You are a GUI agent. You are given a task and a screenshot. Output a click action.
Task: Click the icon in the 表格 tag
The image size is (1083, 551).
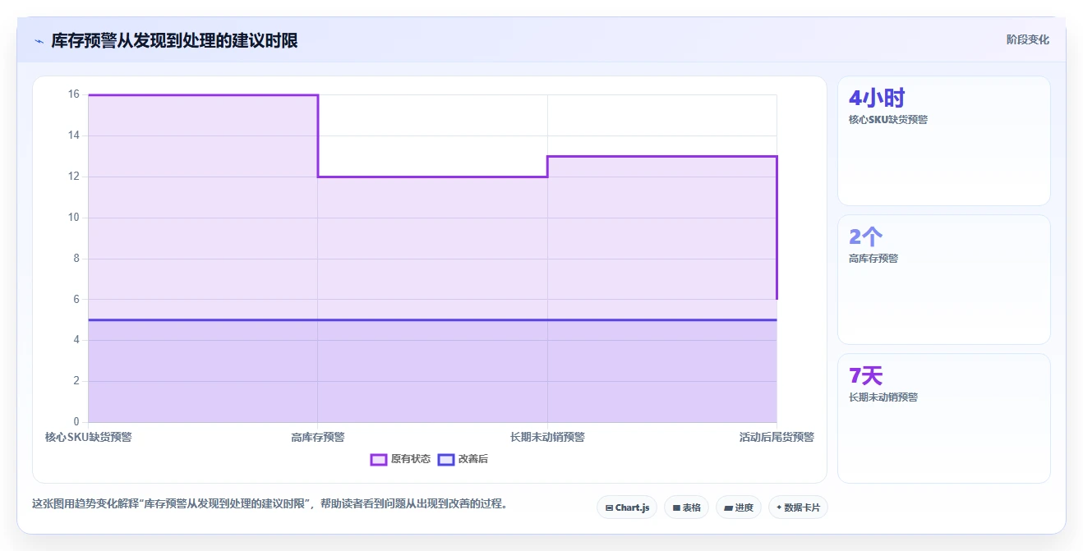click(676, 508)
